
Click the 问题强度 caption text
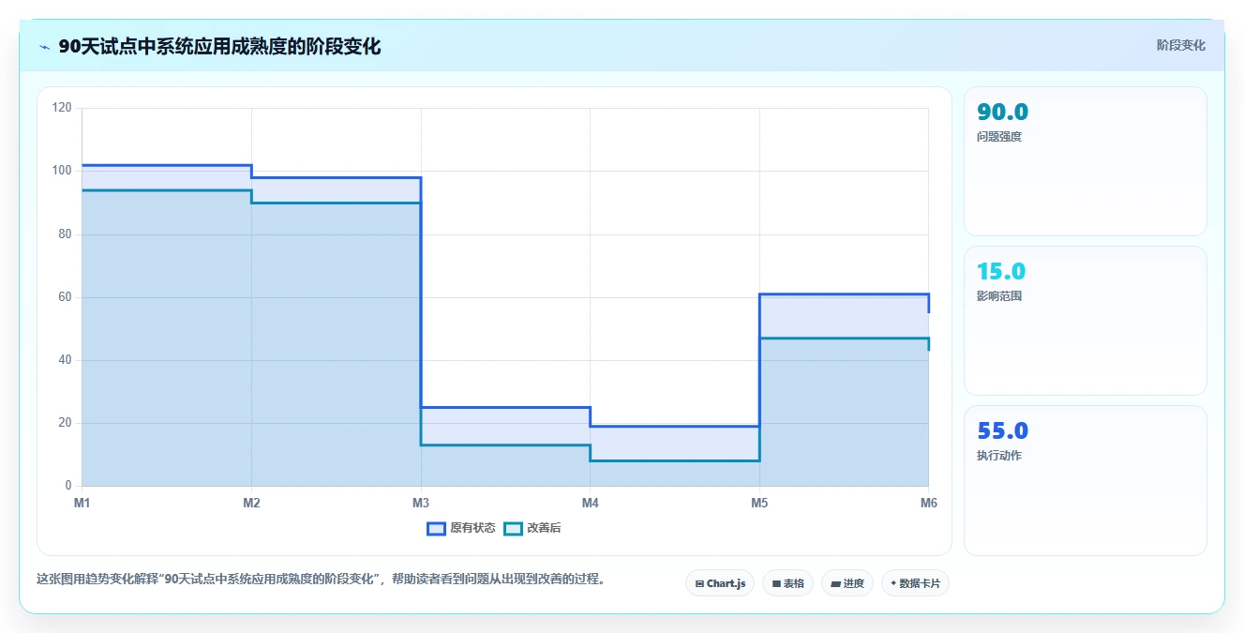click(999, 137)
